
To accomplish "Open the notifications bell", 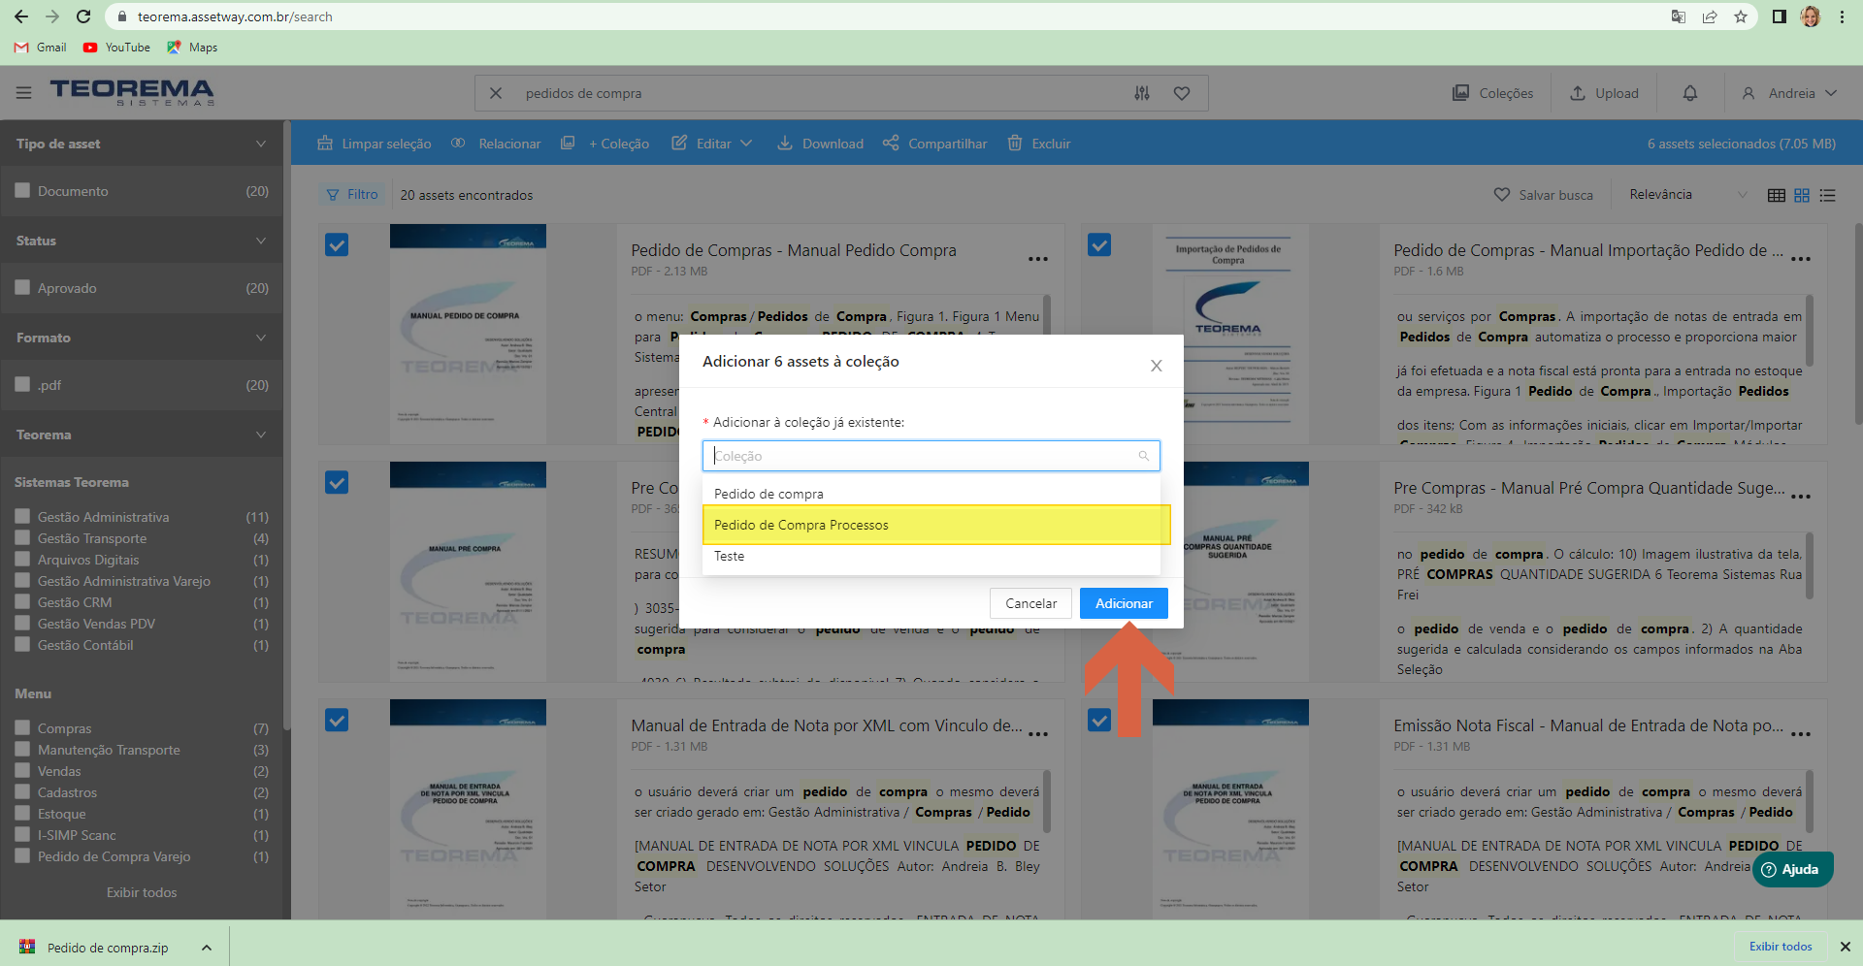I will pyautogui.click(x=1690, y=93).
